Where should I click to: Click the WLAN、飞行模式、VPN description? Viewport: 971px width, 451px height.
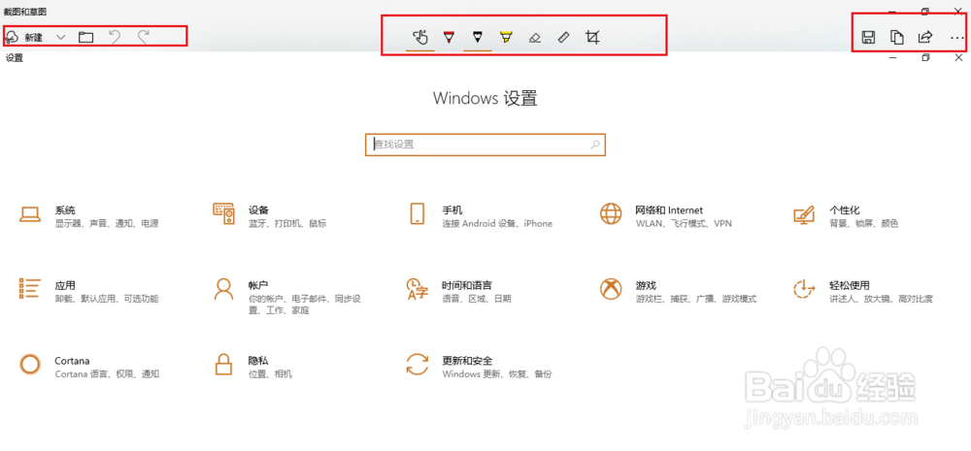[683, 224]
